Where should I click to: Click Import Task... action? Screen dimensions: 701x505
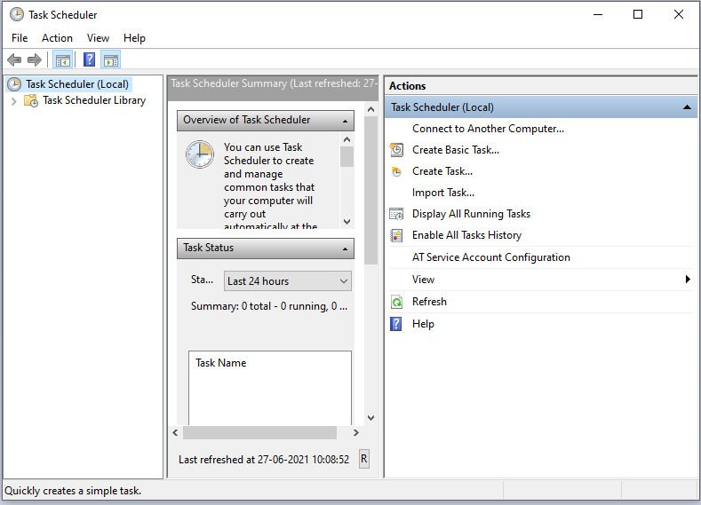[x=443, y=193]
